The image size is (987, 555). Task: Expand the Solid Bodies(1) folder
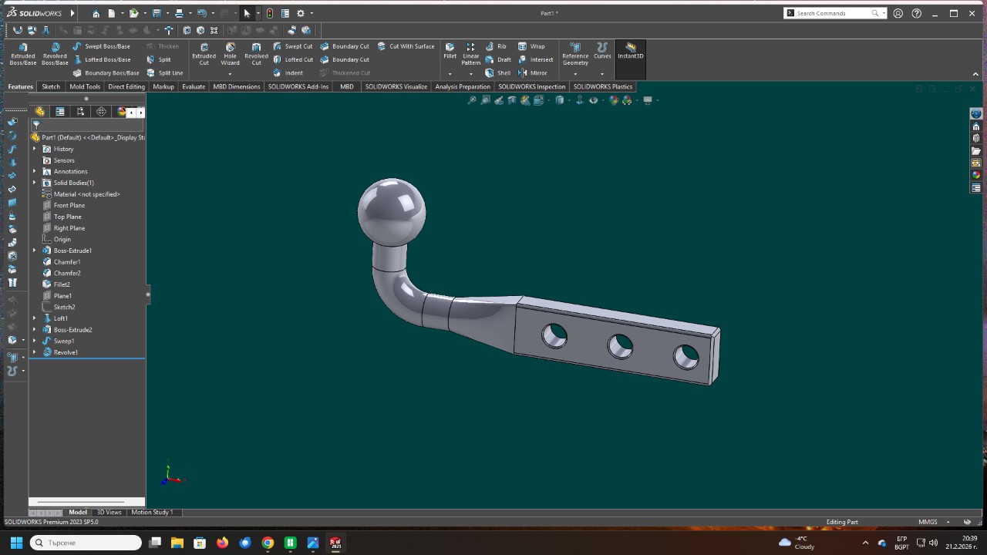click(x=34, y=183)
